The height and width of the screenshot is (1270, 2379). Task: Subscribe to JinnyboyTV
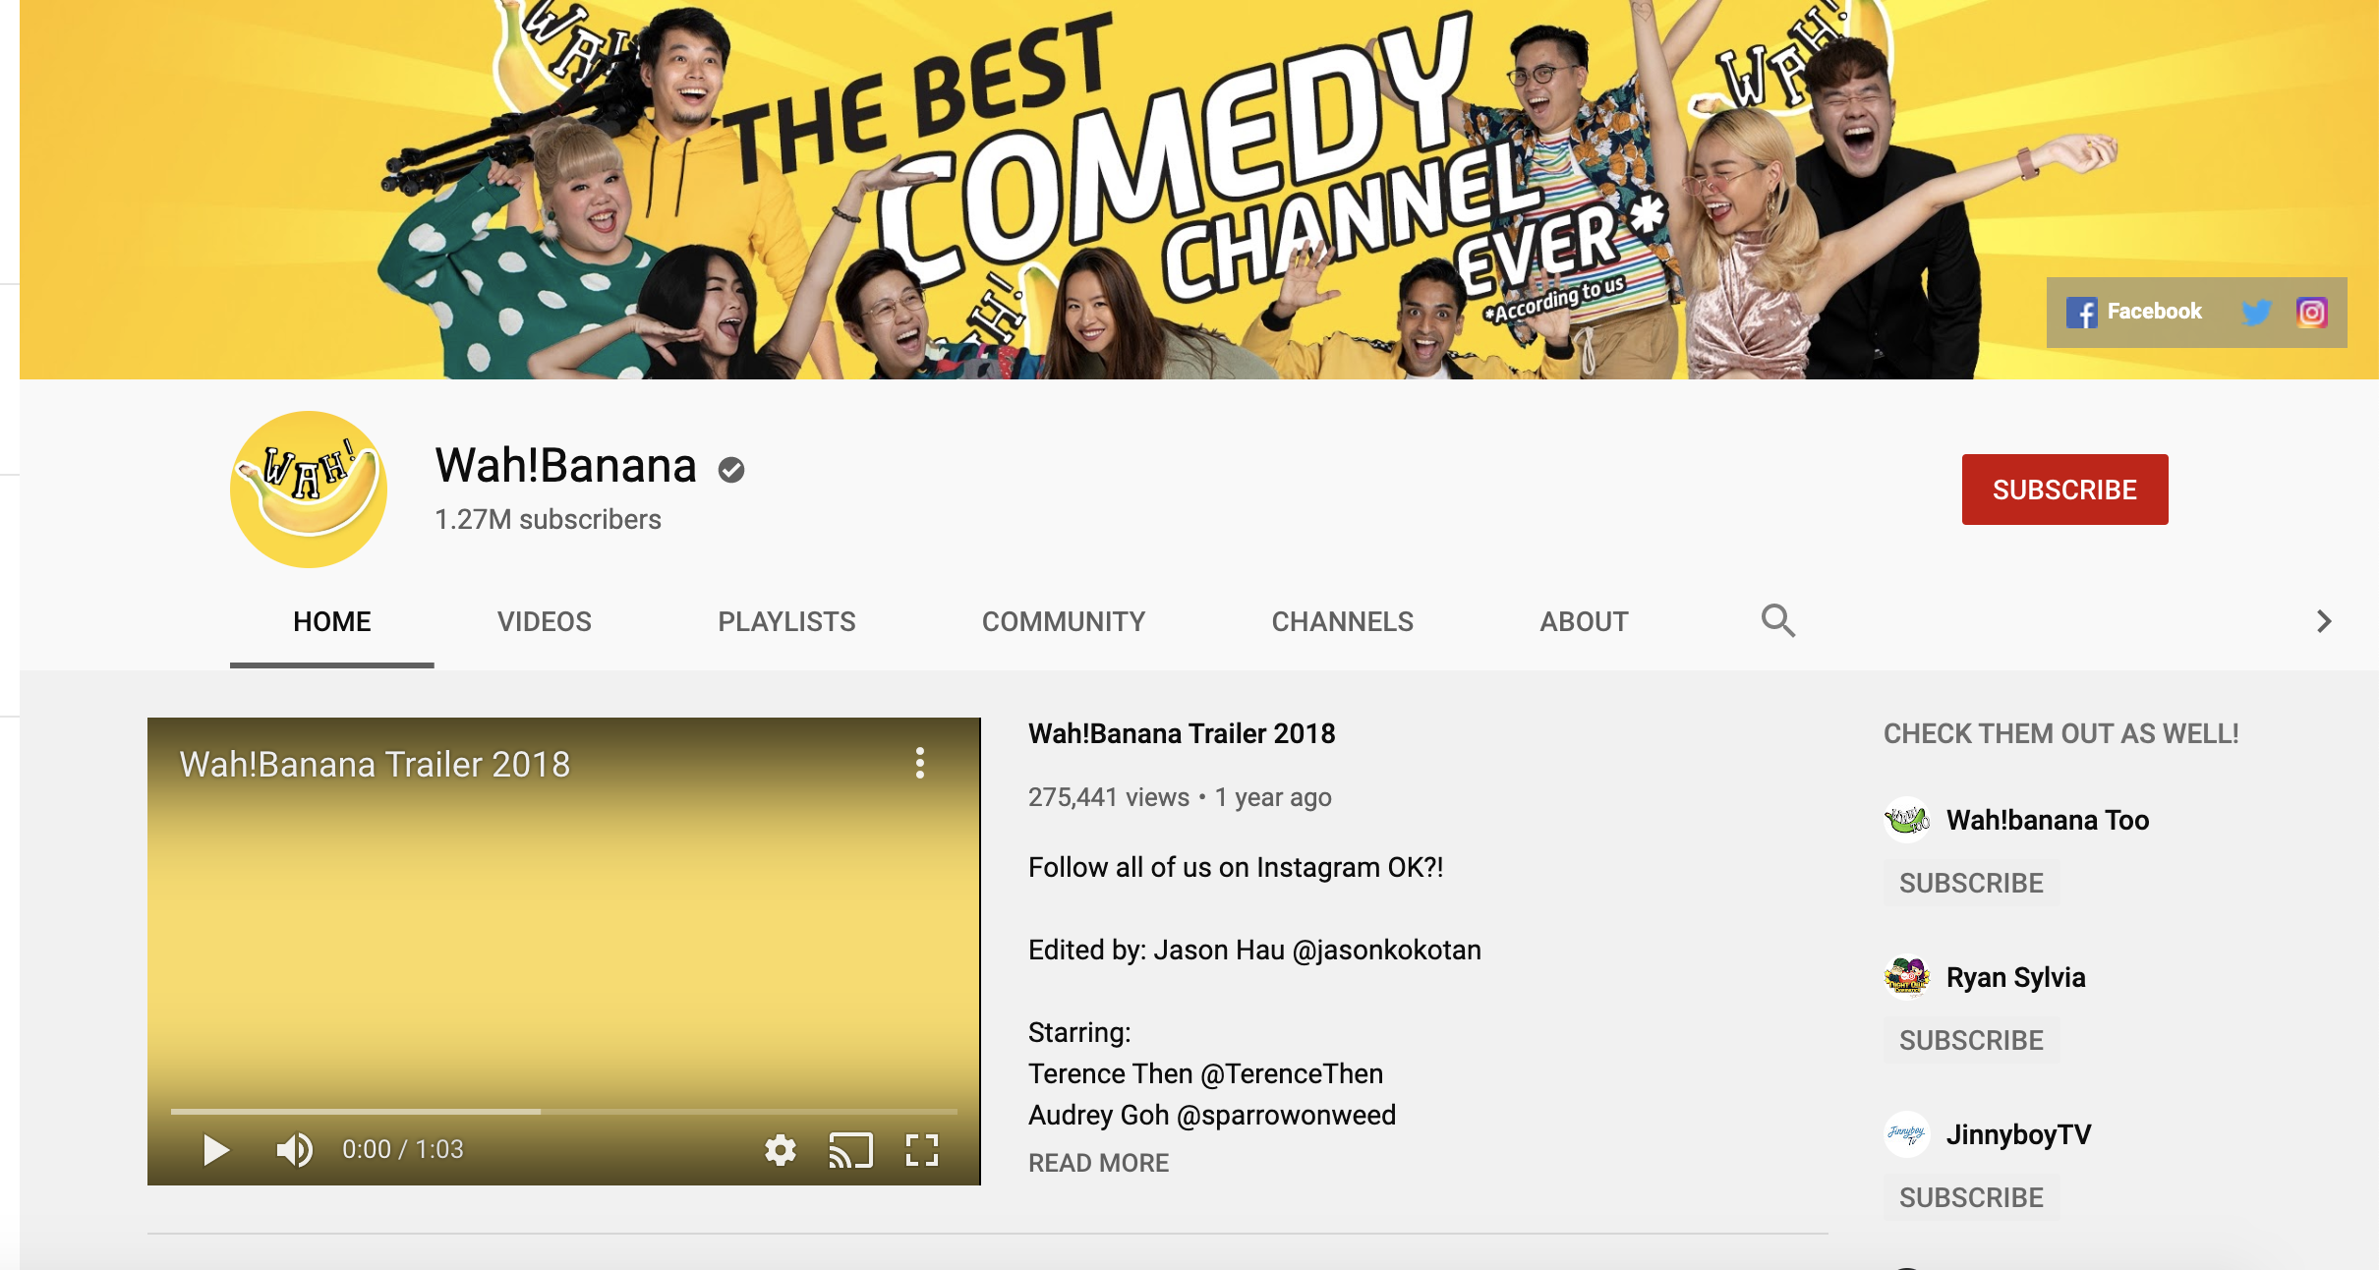click(x=1971, y=1197)
